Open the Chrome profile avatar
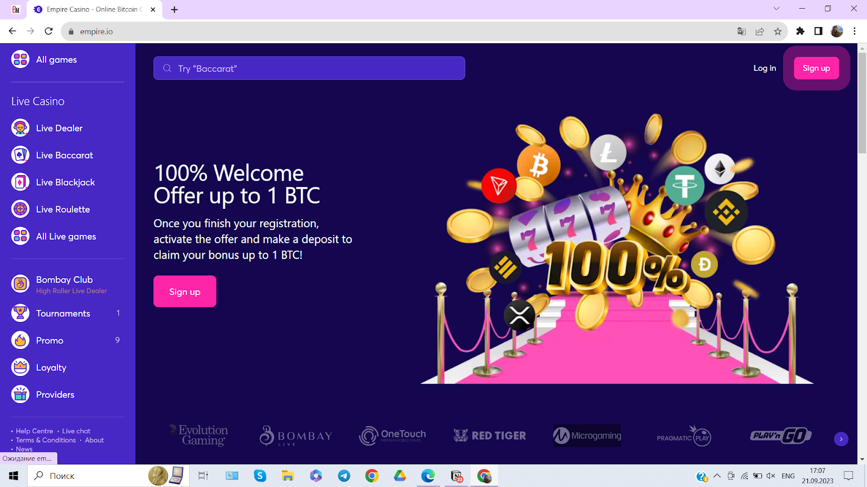This screenshot has height=487, width=867. point(837,31)
